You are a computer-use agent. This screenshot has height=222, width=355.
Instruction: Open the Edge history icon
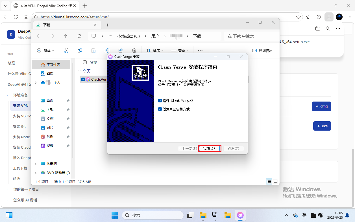click(319, 17)
